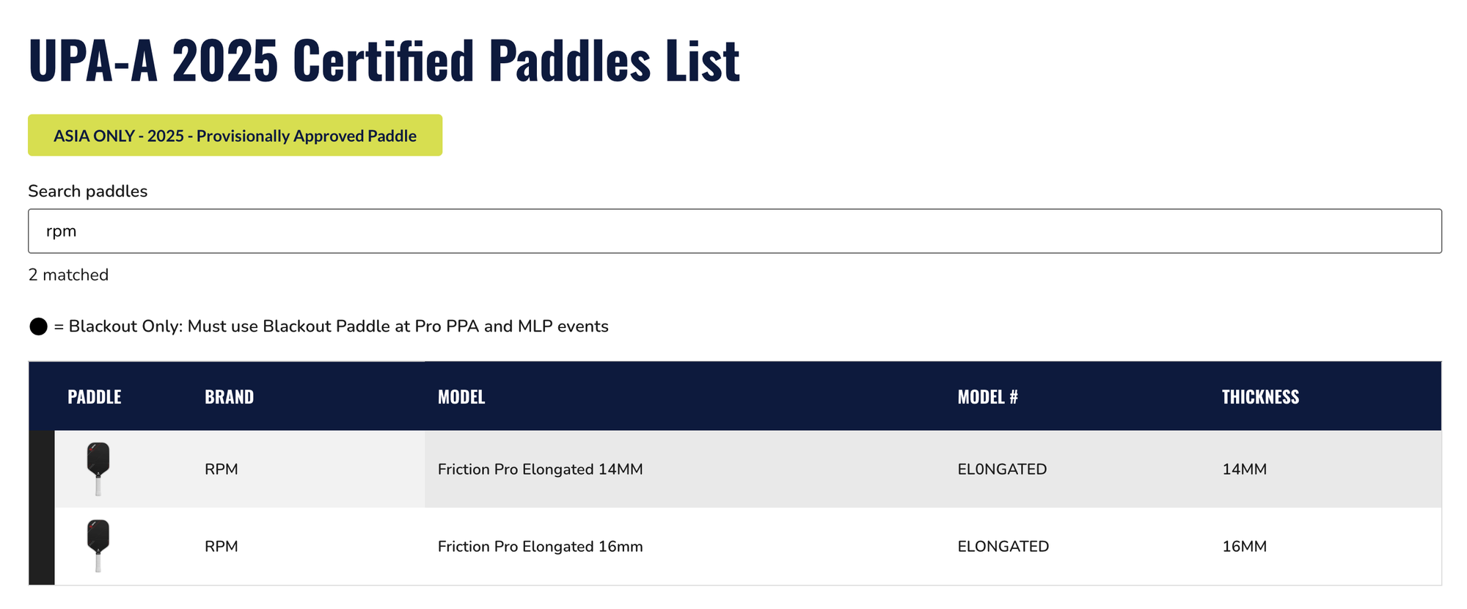
Task: Select the Friction Pro Elongated 14MM model text
Action: (x=540, y=470)
